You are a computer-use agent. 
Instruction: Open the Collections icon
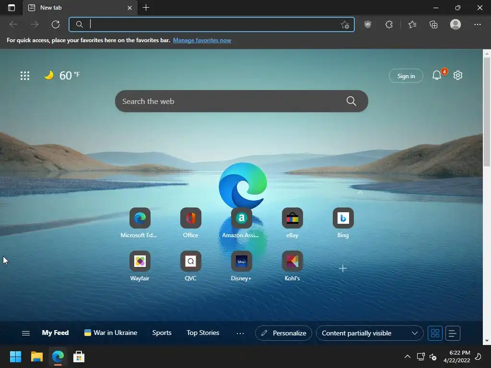point(433,24)
